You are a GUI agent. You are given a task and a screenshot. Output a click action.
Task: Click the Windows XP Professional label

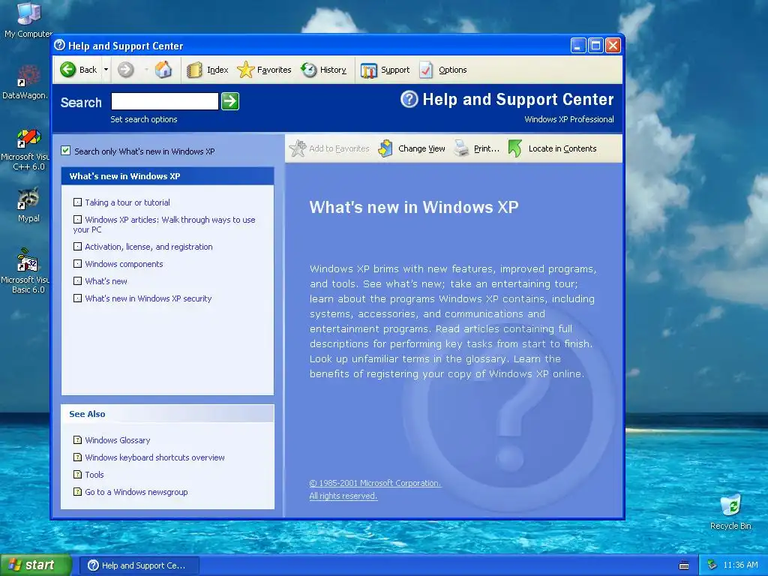pos(568,119)
